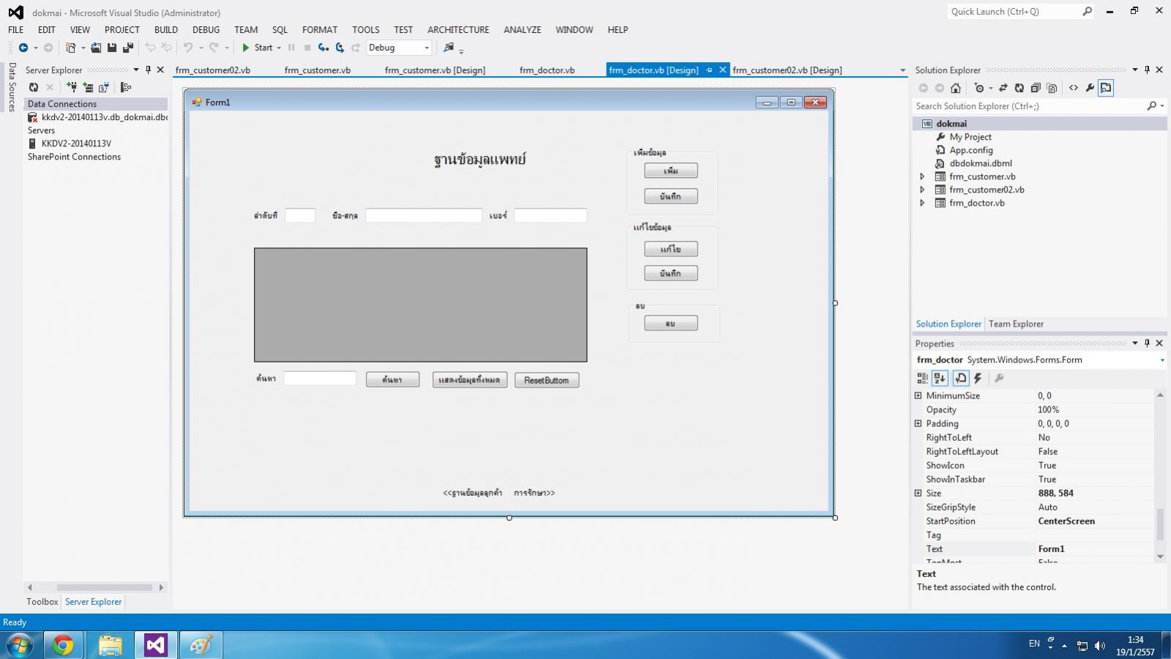This screenshot has width=1171, height=659.
Task: Click the Refresh icon in Server Explorer
Action: (x=34, y=87)
